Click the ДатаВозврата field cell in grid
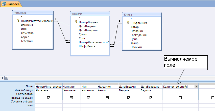215x111 pixels. (151, 87)
